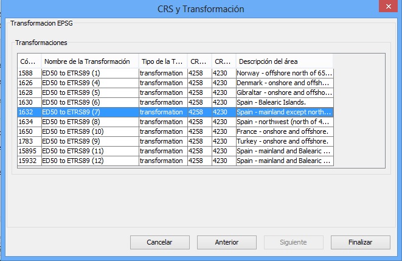Choose the Gibraltar onshore and offshore row
Image resolution: width=402 pixels, height=261 pixels.
pos(176,92)
